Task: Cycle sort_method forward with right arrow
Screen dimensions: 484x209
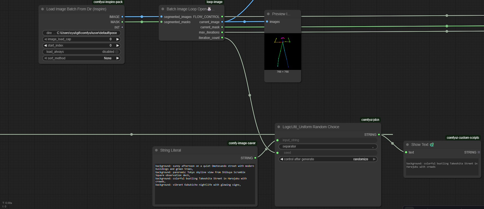Action: pos(118,58)
